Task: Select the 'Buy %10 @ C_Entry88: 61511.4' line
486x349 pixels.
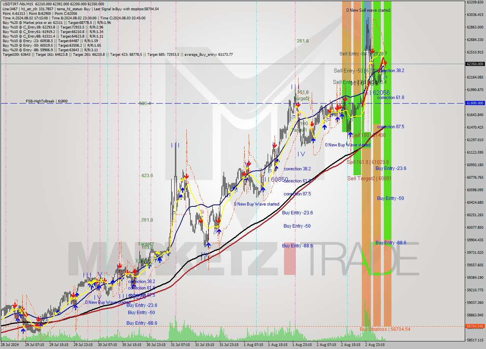Action: coord(53,36)
